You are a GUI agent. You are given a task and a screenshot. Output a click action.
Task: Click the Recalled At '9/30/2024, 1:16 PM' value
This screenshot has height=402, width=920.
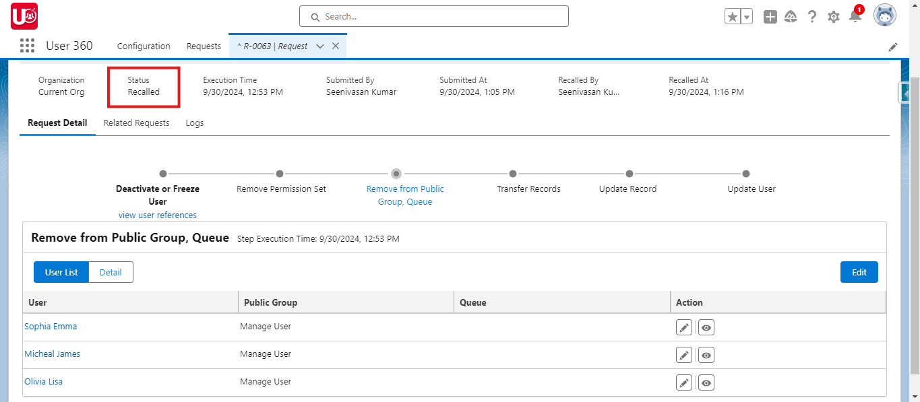tap(706, 92)
